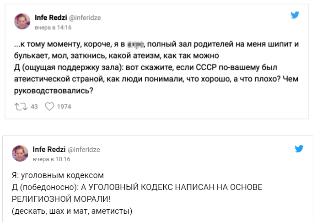This screenshot has width=317, height=222.
Task: Open the avatar on the 14:16 tweet
Action: pos(22,21)
